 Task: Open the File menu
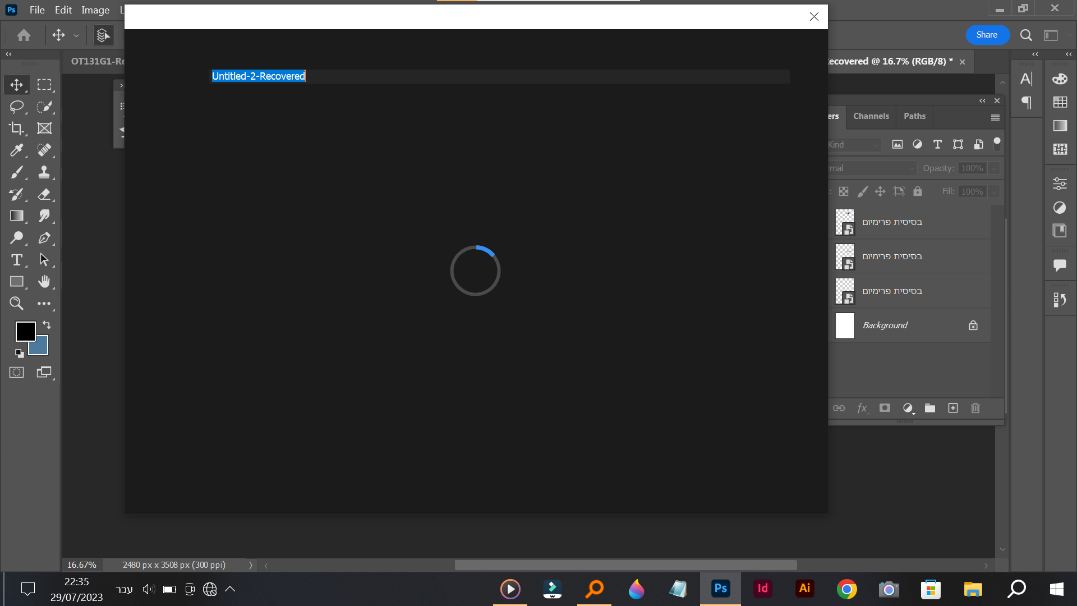(x=37, y=10)
